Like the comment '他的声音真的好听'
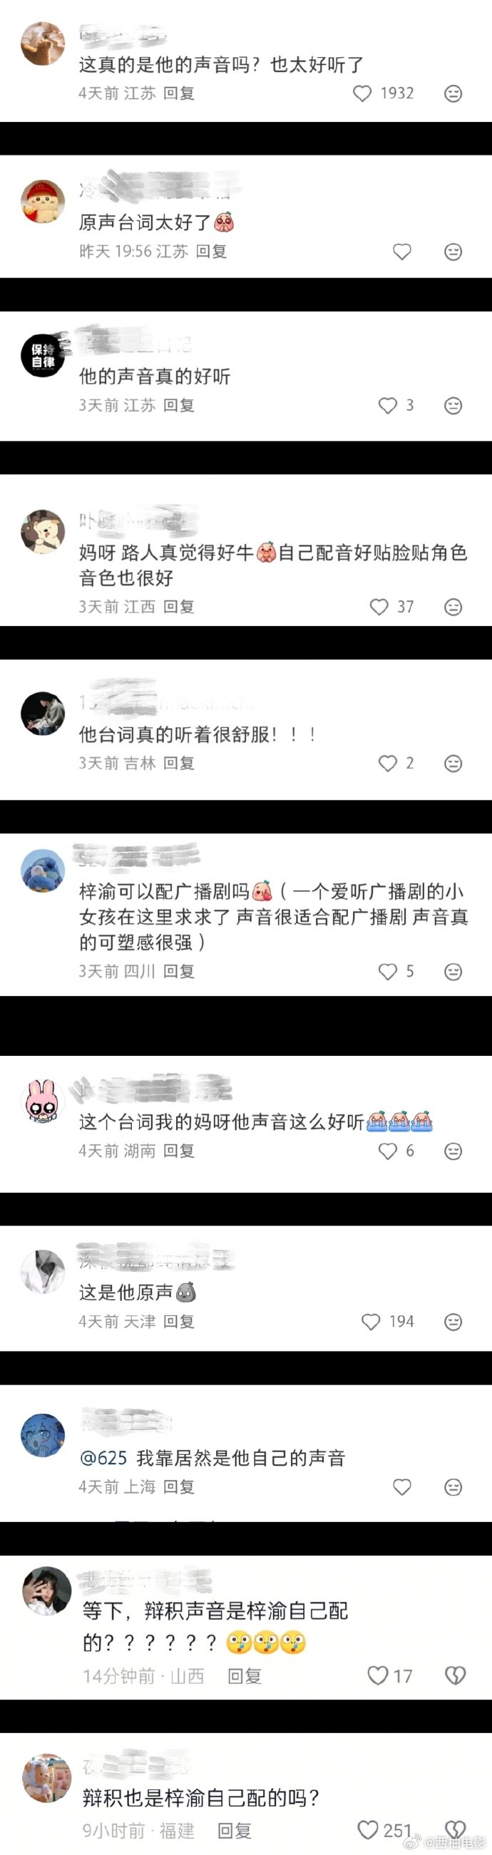The image size is (492, 1855). click(x=388, y=406)
